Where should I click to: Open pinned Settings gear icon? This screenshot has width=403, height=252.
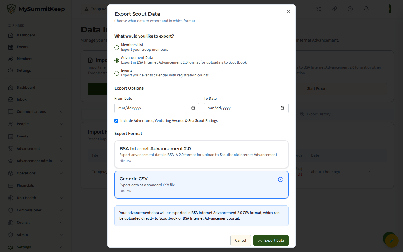pyautogui.click(x=11, y=71)
